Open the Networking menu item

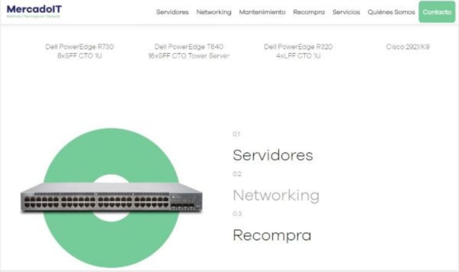click(214, 12)
